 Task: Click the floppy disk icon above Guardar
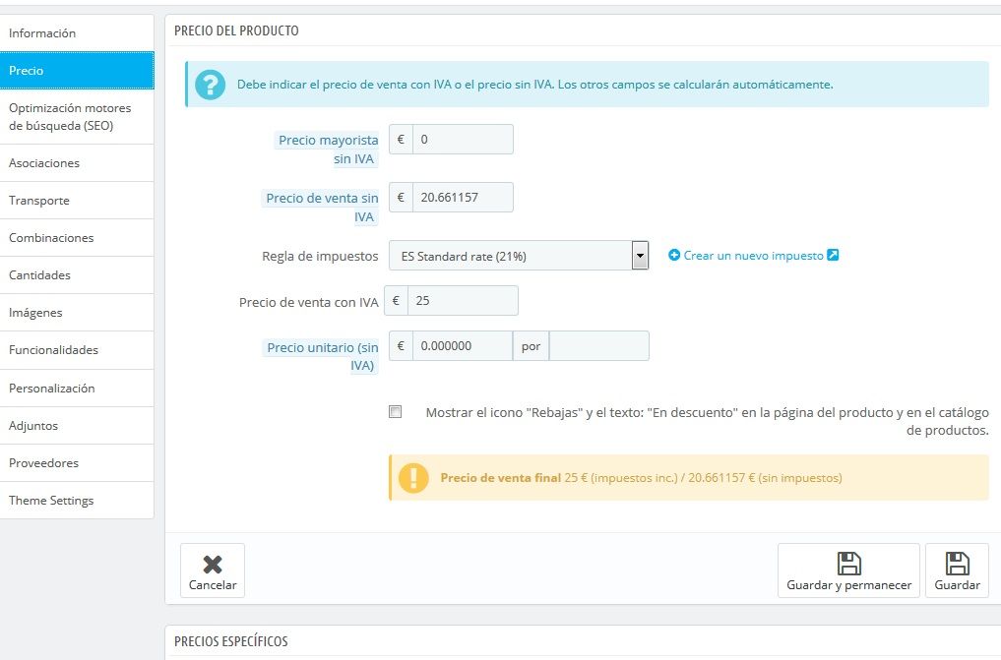click(957, 564)
